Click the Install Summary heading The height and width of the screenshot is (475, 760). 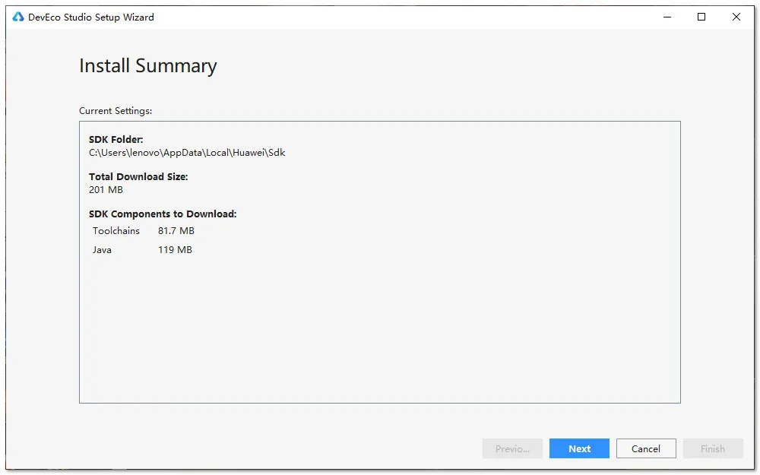[148, 66]
